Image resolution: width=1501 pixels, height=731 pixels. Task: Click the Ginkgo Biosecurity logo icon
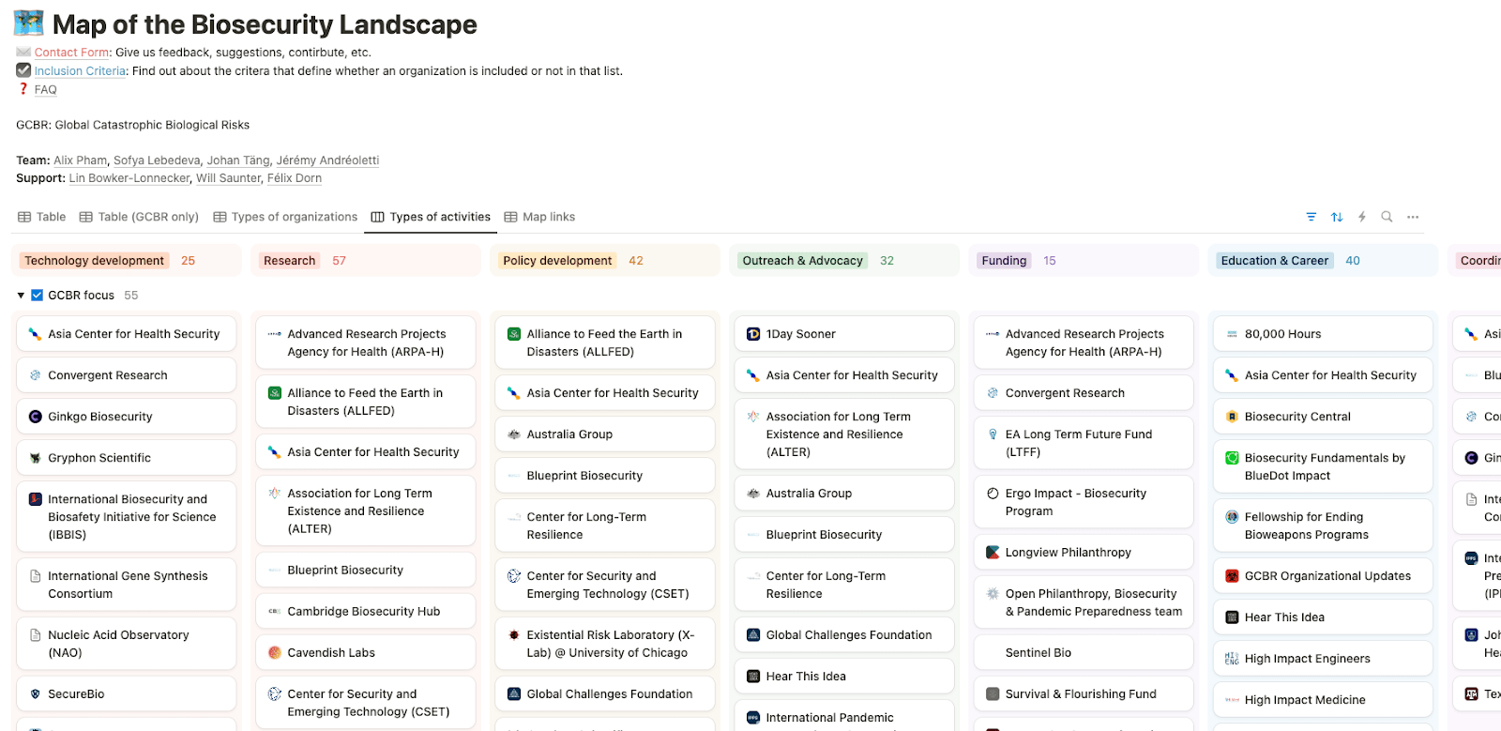(x=36, y=417)
